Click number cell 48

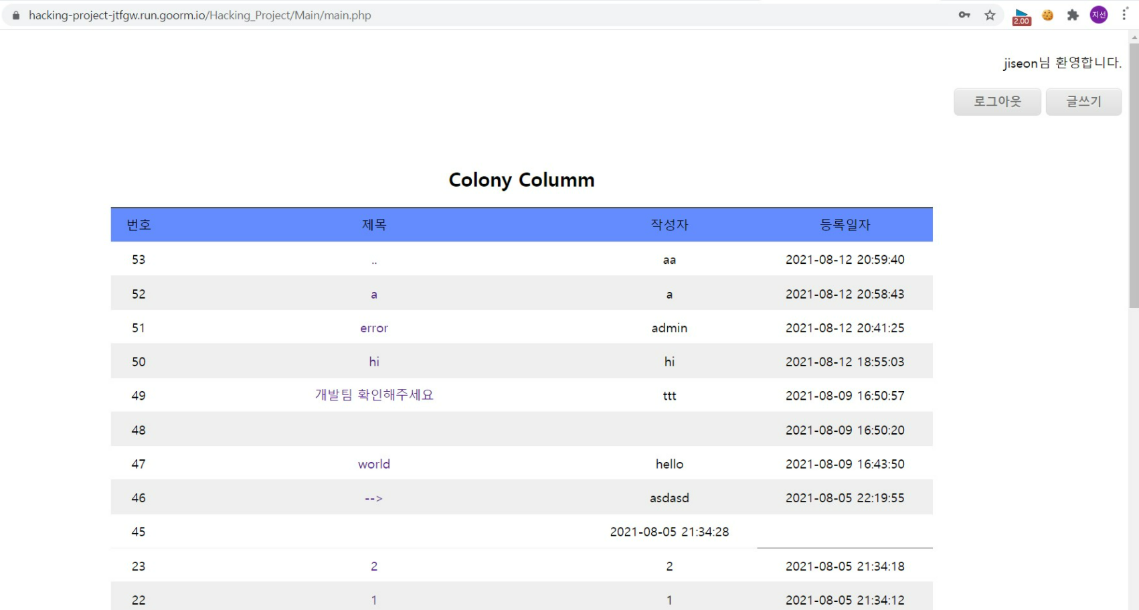pyautogui.click(x=139, y=430)
